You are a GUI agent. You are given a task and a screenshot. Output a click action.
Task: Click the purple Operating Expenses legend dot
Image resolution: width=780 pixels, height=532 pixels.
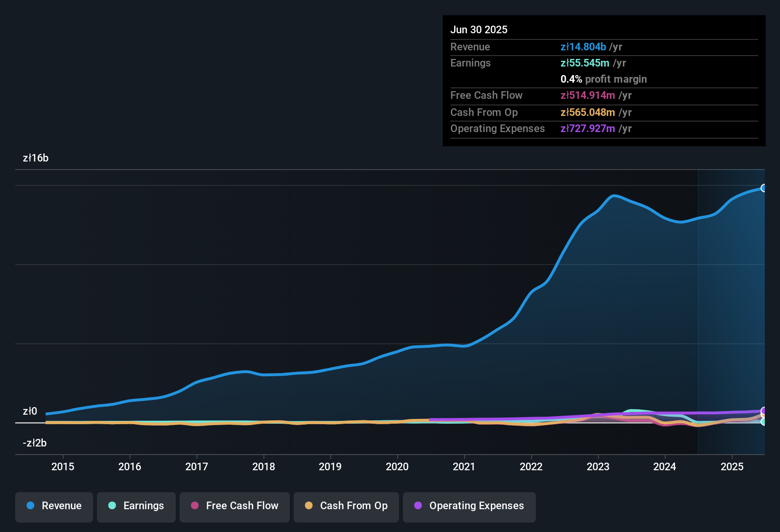[418, 506]
